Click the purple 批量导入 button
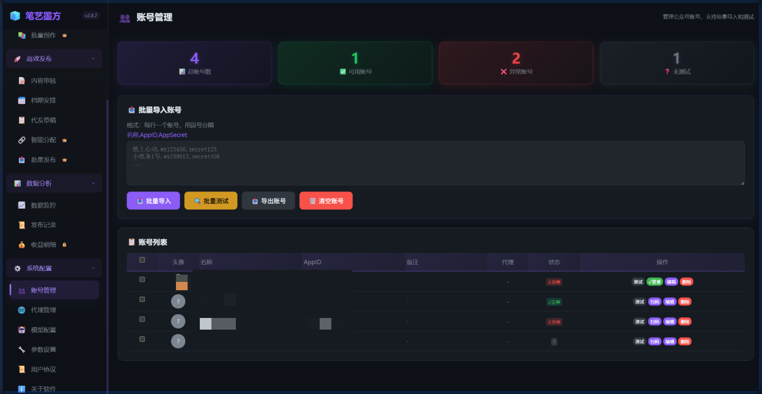The image size is (762, 394). pos(153,201)
